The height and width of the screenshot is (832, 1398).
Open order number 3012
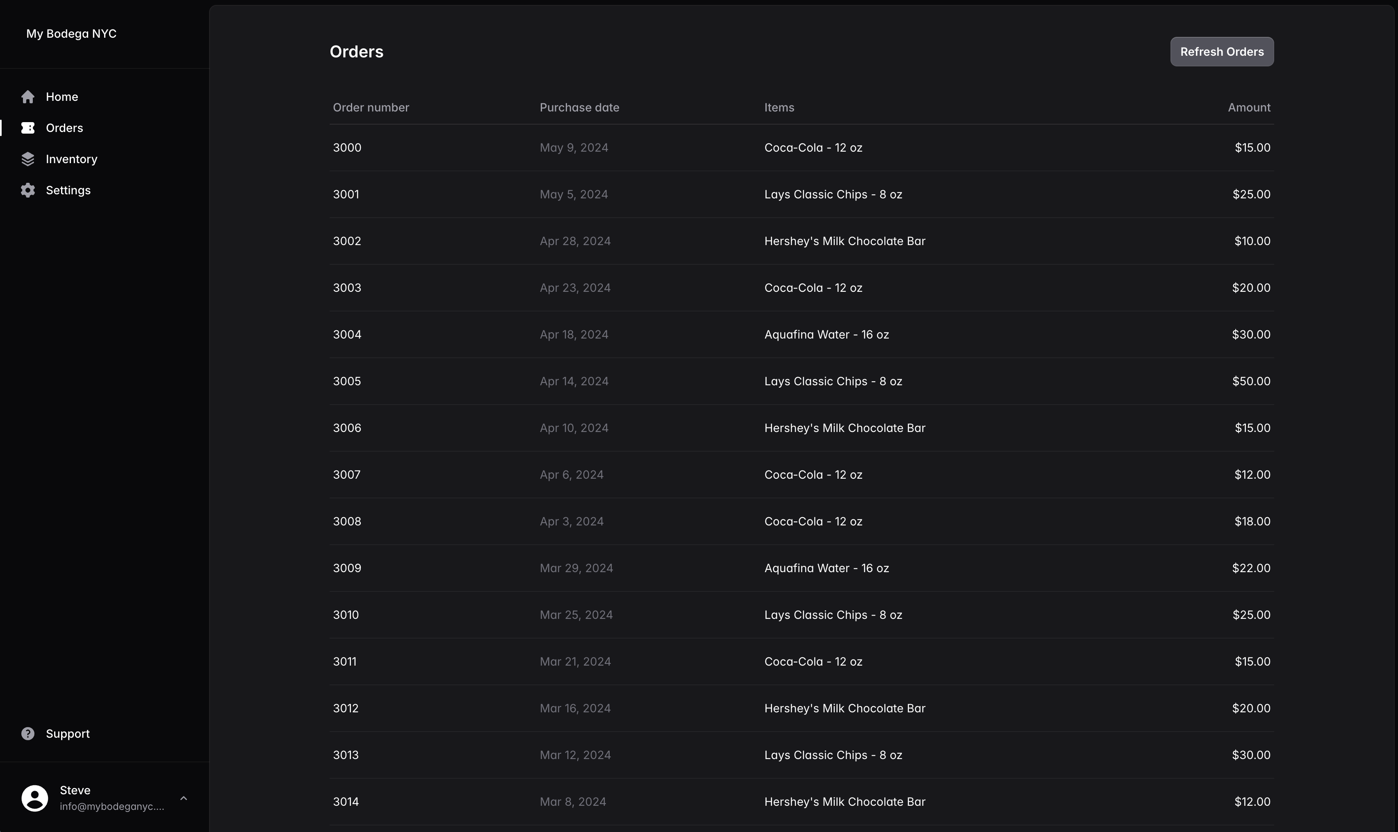(x=346, y=709)
